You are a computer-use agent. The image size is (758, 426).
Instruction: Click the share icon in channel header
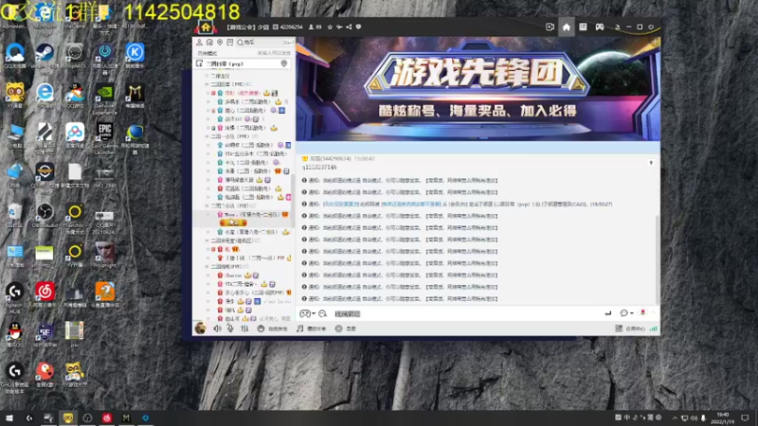[349, 27]
